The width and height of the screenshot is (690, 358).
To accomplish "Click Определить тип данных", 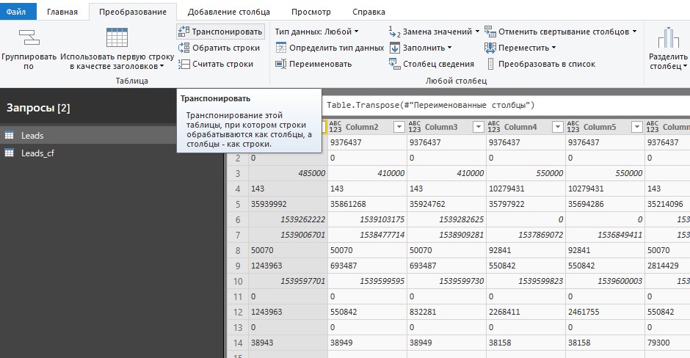I will click(330, 48).
